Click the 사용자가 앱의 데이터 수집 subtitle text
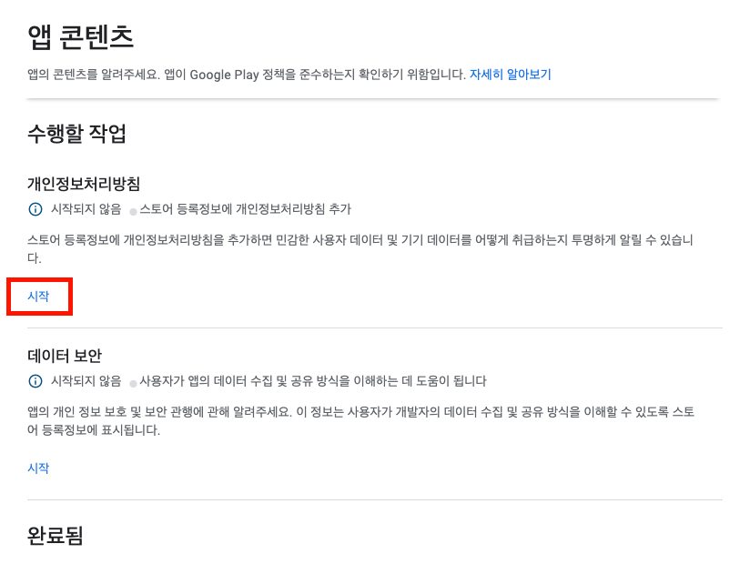Image resolution: width=750 pixels, height=564 pixels. [313, 381]
